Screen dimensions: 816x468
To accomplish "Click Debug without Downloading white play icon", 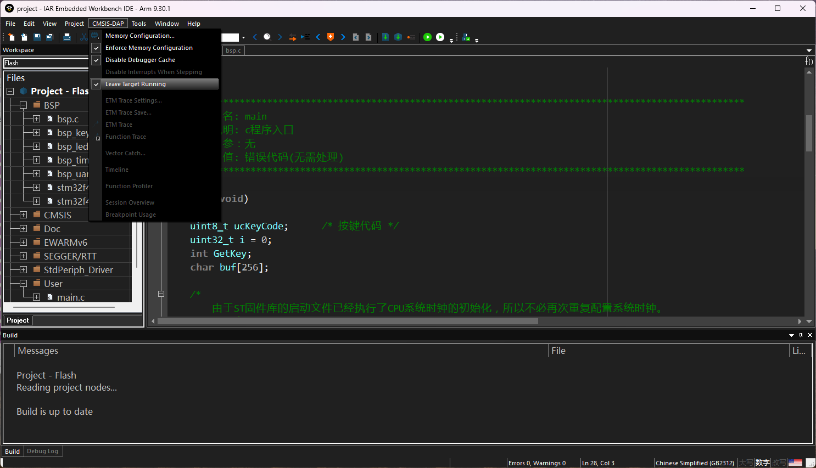I will point(440,37).
